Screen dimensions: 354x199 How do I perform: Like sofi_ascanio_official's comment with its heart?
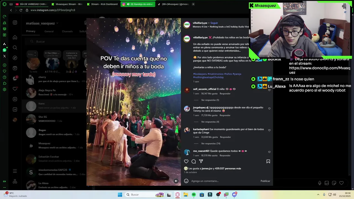click(269, 90)
